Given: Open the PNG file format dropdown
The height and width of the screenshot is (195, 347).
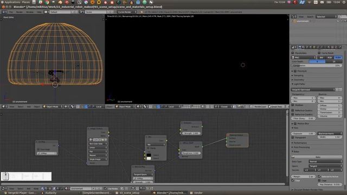Looking at the screenshot, I should point(304,57).
